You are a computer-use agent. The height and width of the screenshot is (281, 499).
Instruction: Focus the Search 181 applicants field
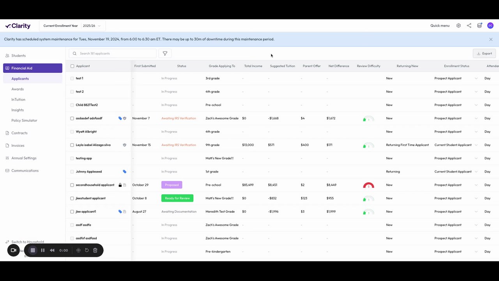[x=113, y=53]
